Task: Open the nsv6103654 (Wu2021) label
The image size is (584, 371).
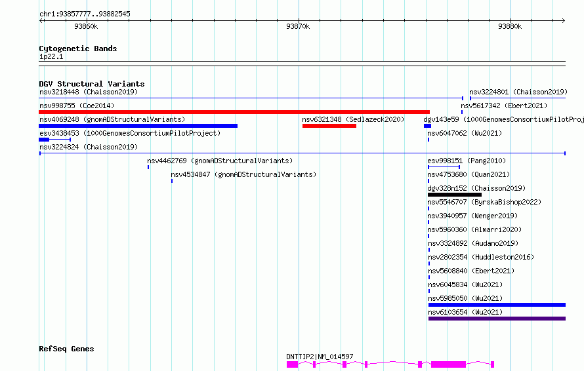Action: (465, 312)
